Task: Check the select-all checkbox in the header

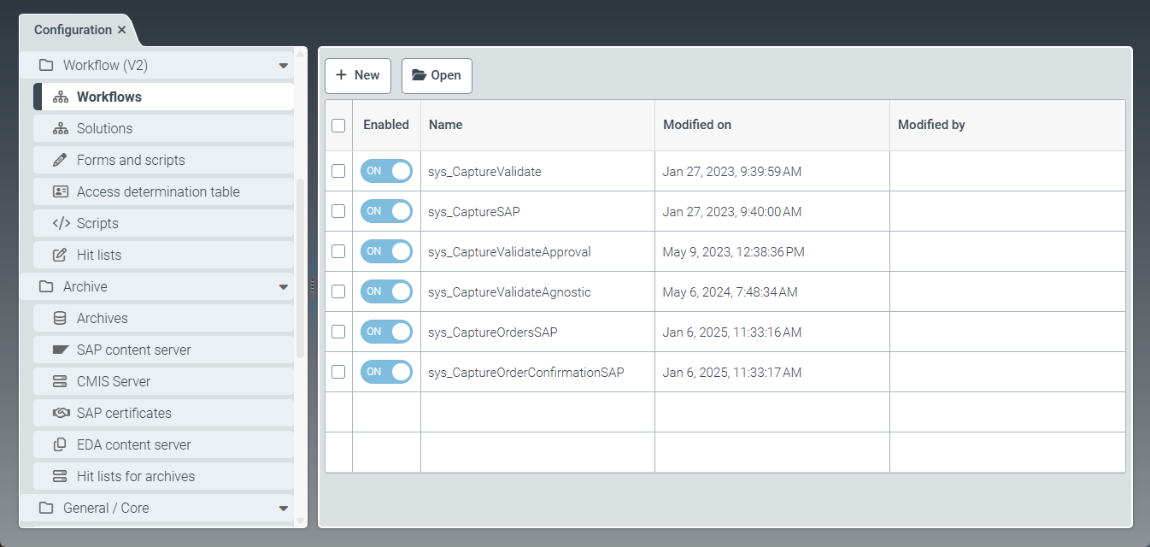Action: tap(338, 125)
